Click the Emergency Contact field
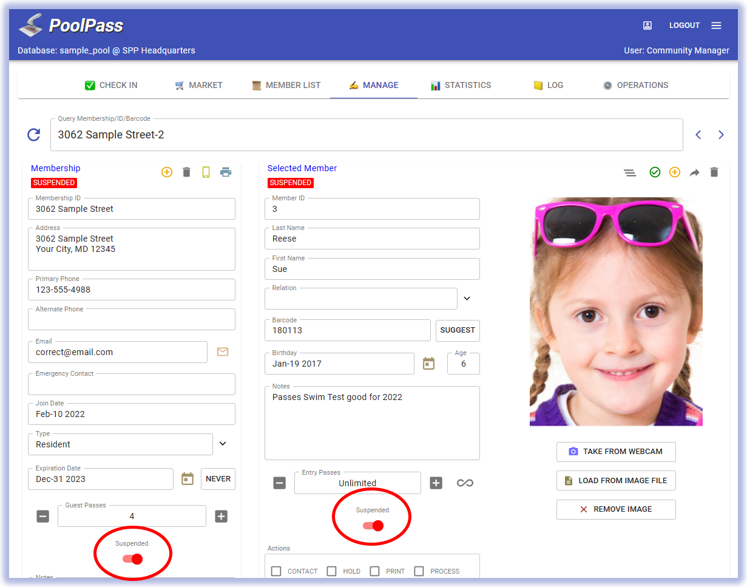 coord(132,384)
